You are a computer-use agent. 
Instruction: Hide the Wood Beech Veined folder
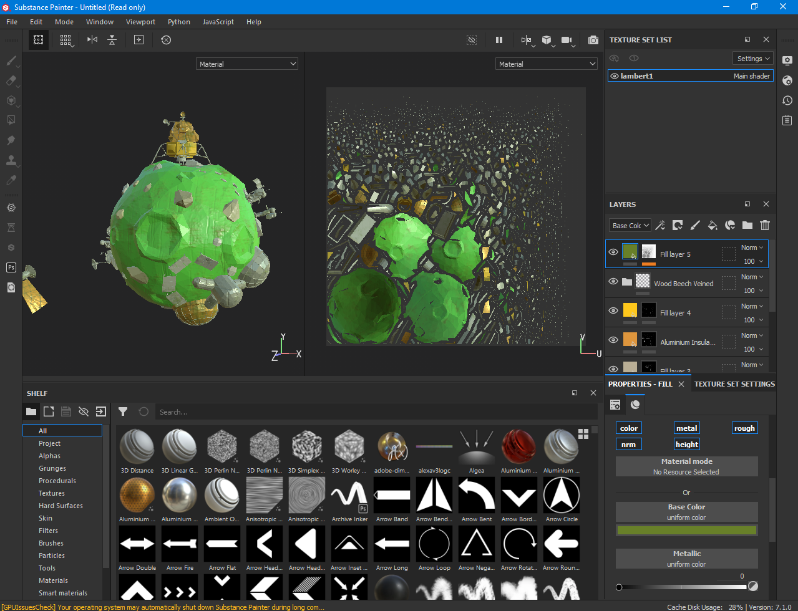[x=613, y=282]
